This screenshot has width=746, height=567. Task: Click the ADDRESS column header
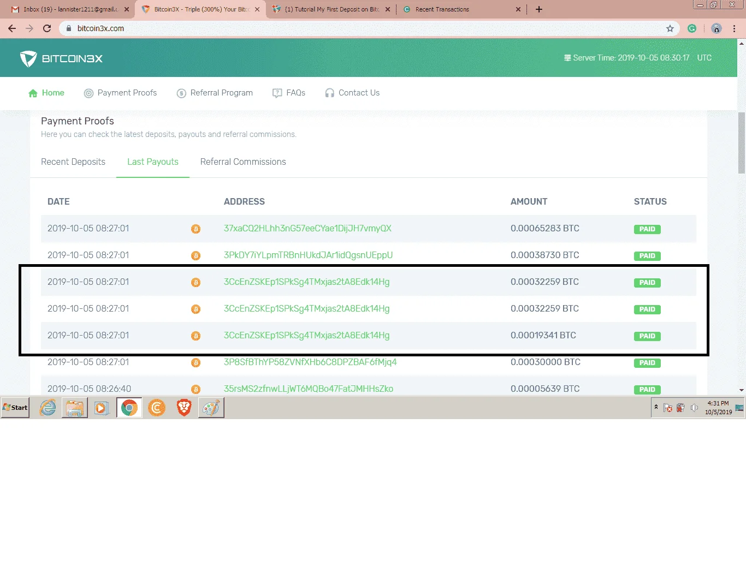pos(244,201)
